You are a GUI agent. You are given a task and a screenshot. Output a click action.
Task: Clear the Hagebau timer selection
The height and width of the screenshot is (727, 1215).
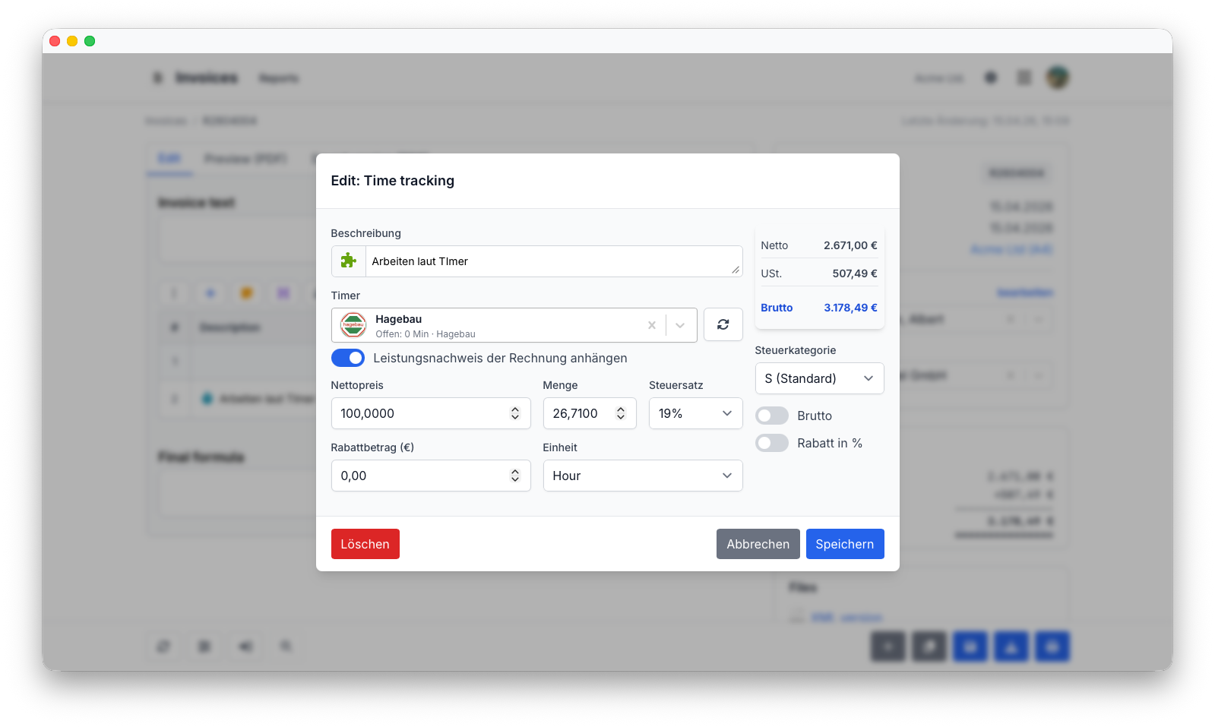tap(651, 325)
